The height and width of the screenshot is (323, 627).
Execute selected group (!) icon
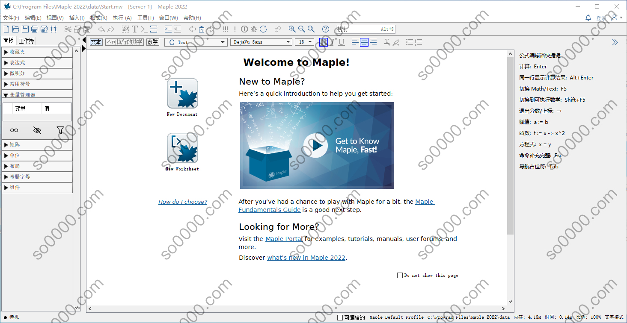[235, 29]
